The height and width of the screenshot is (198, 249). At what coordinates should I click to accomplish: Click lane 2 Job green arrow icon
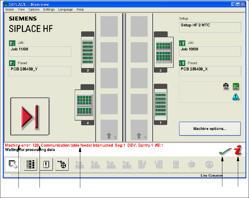pos(12,43)
